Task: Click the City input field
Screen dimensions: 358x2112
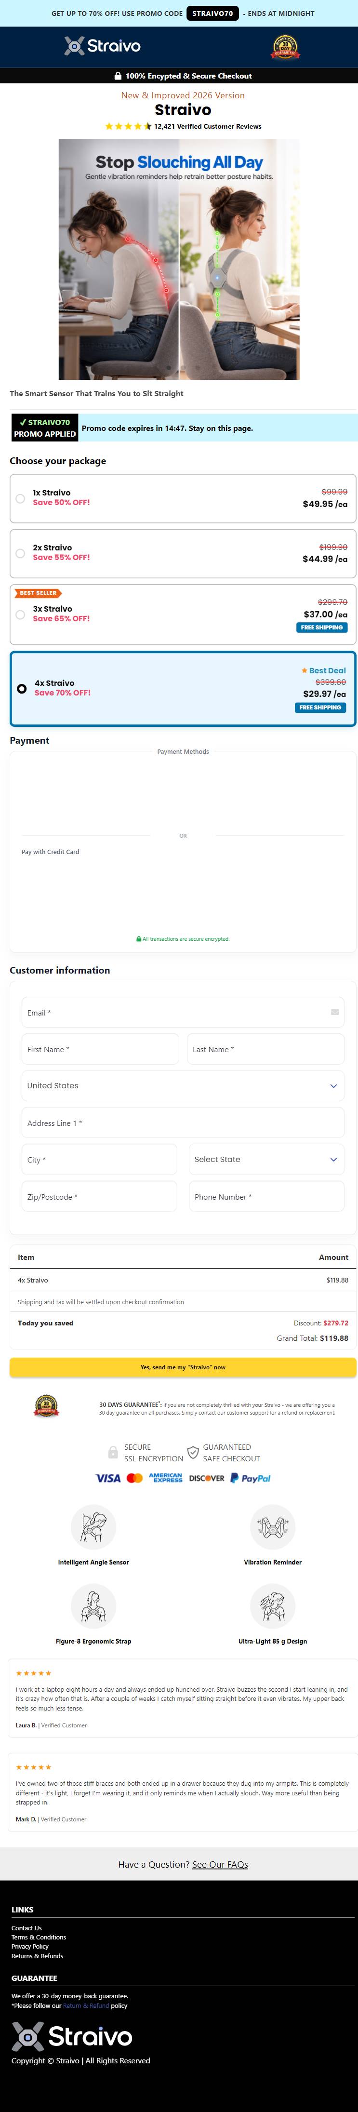Action: point(99,1159)
